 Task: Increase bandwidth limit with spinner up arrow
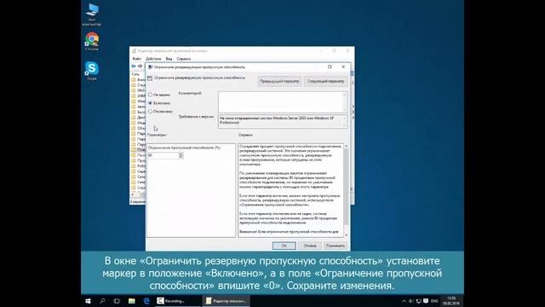pos(181,153)
